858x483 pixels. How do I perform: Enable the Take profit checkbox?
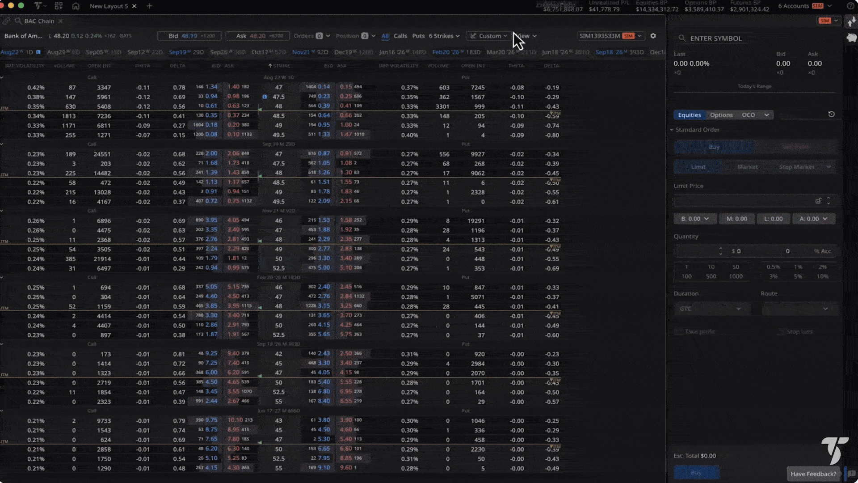click(x=678, y=332)
